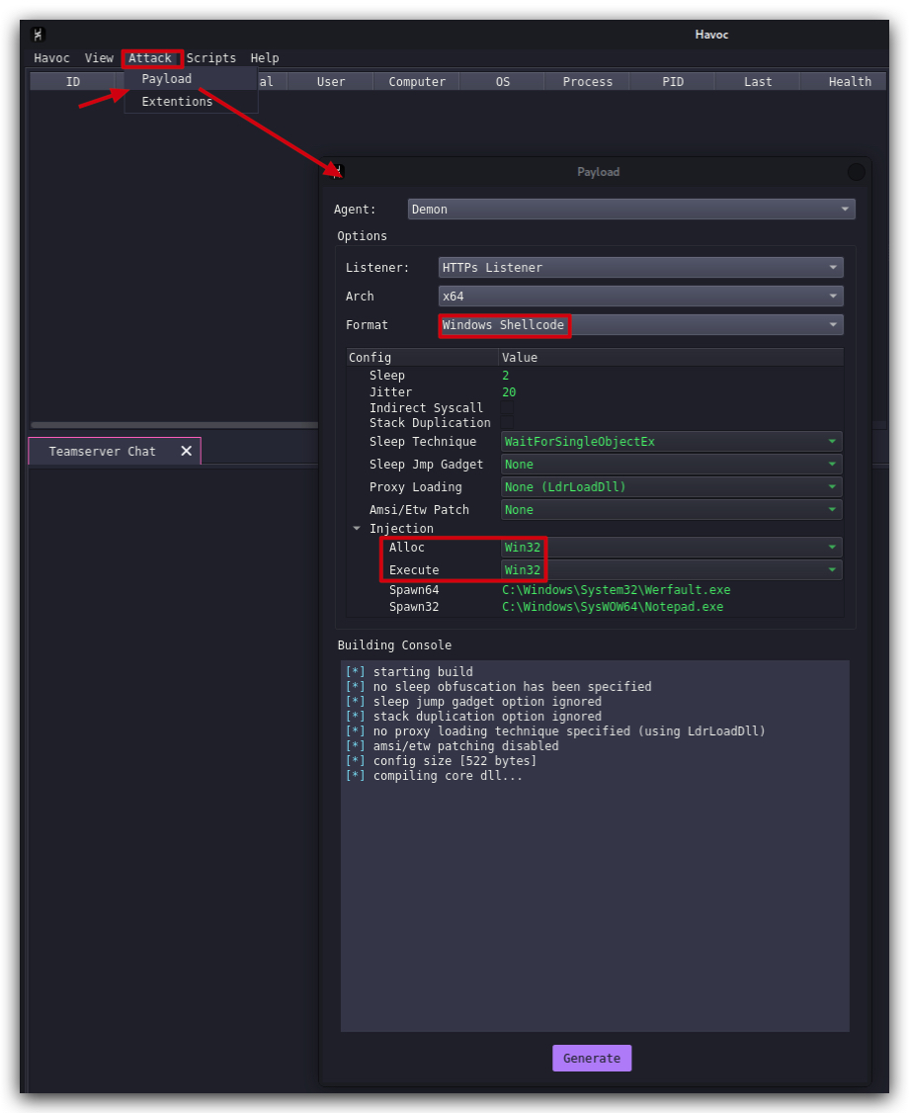Viewport: 909px width, 1113px height.
Task: Open the Listener dropdown
Action: coord(641,268)
